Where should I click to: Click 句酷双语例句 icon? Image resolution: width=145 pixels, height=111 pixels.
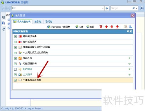[20, 64]
